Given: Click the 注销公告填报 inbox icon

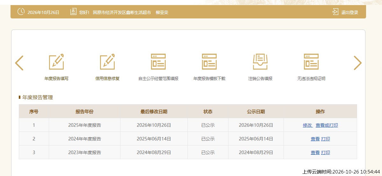Looking at the screenshot, I should pyautogui.click(x=260, y=62).
